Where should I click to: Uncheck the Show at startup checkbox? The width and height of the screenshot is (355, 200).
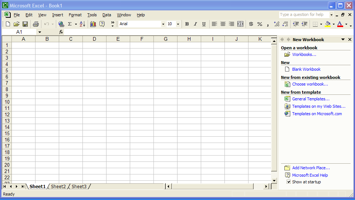[289, 182]
